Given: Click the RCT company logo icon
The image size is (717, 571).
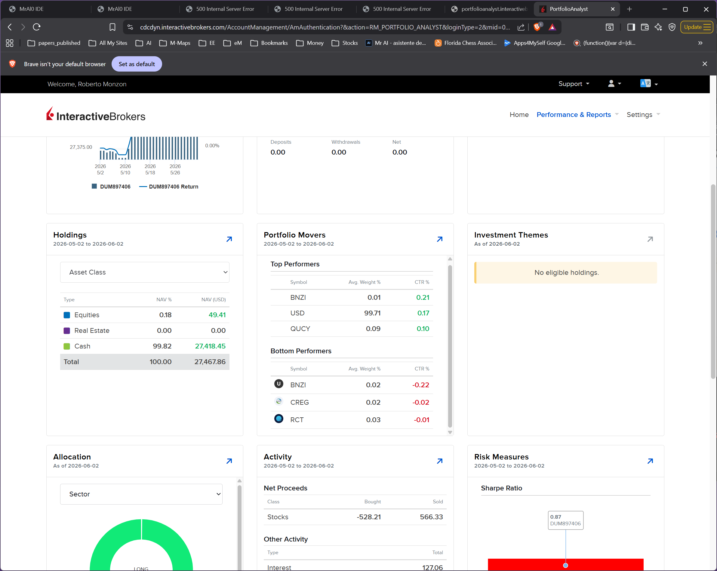Looking at the screenshot, I should pyautogui.click(x=279, y=418).
